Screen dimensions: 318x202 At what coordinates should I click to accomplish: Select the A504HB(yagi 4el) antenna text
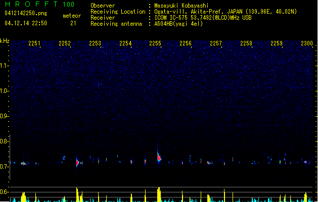178,24
